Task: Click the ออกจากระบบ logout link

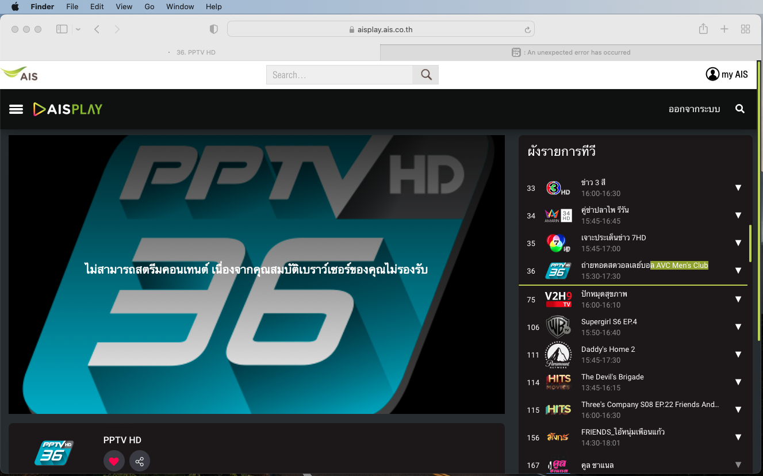Action: (x=694, y=109)
